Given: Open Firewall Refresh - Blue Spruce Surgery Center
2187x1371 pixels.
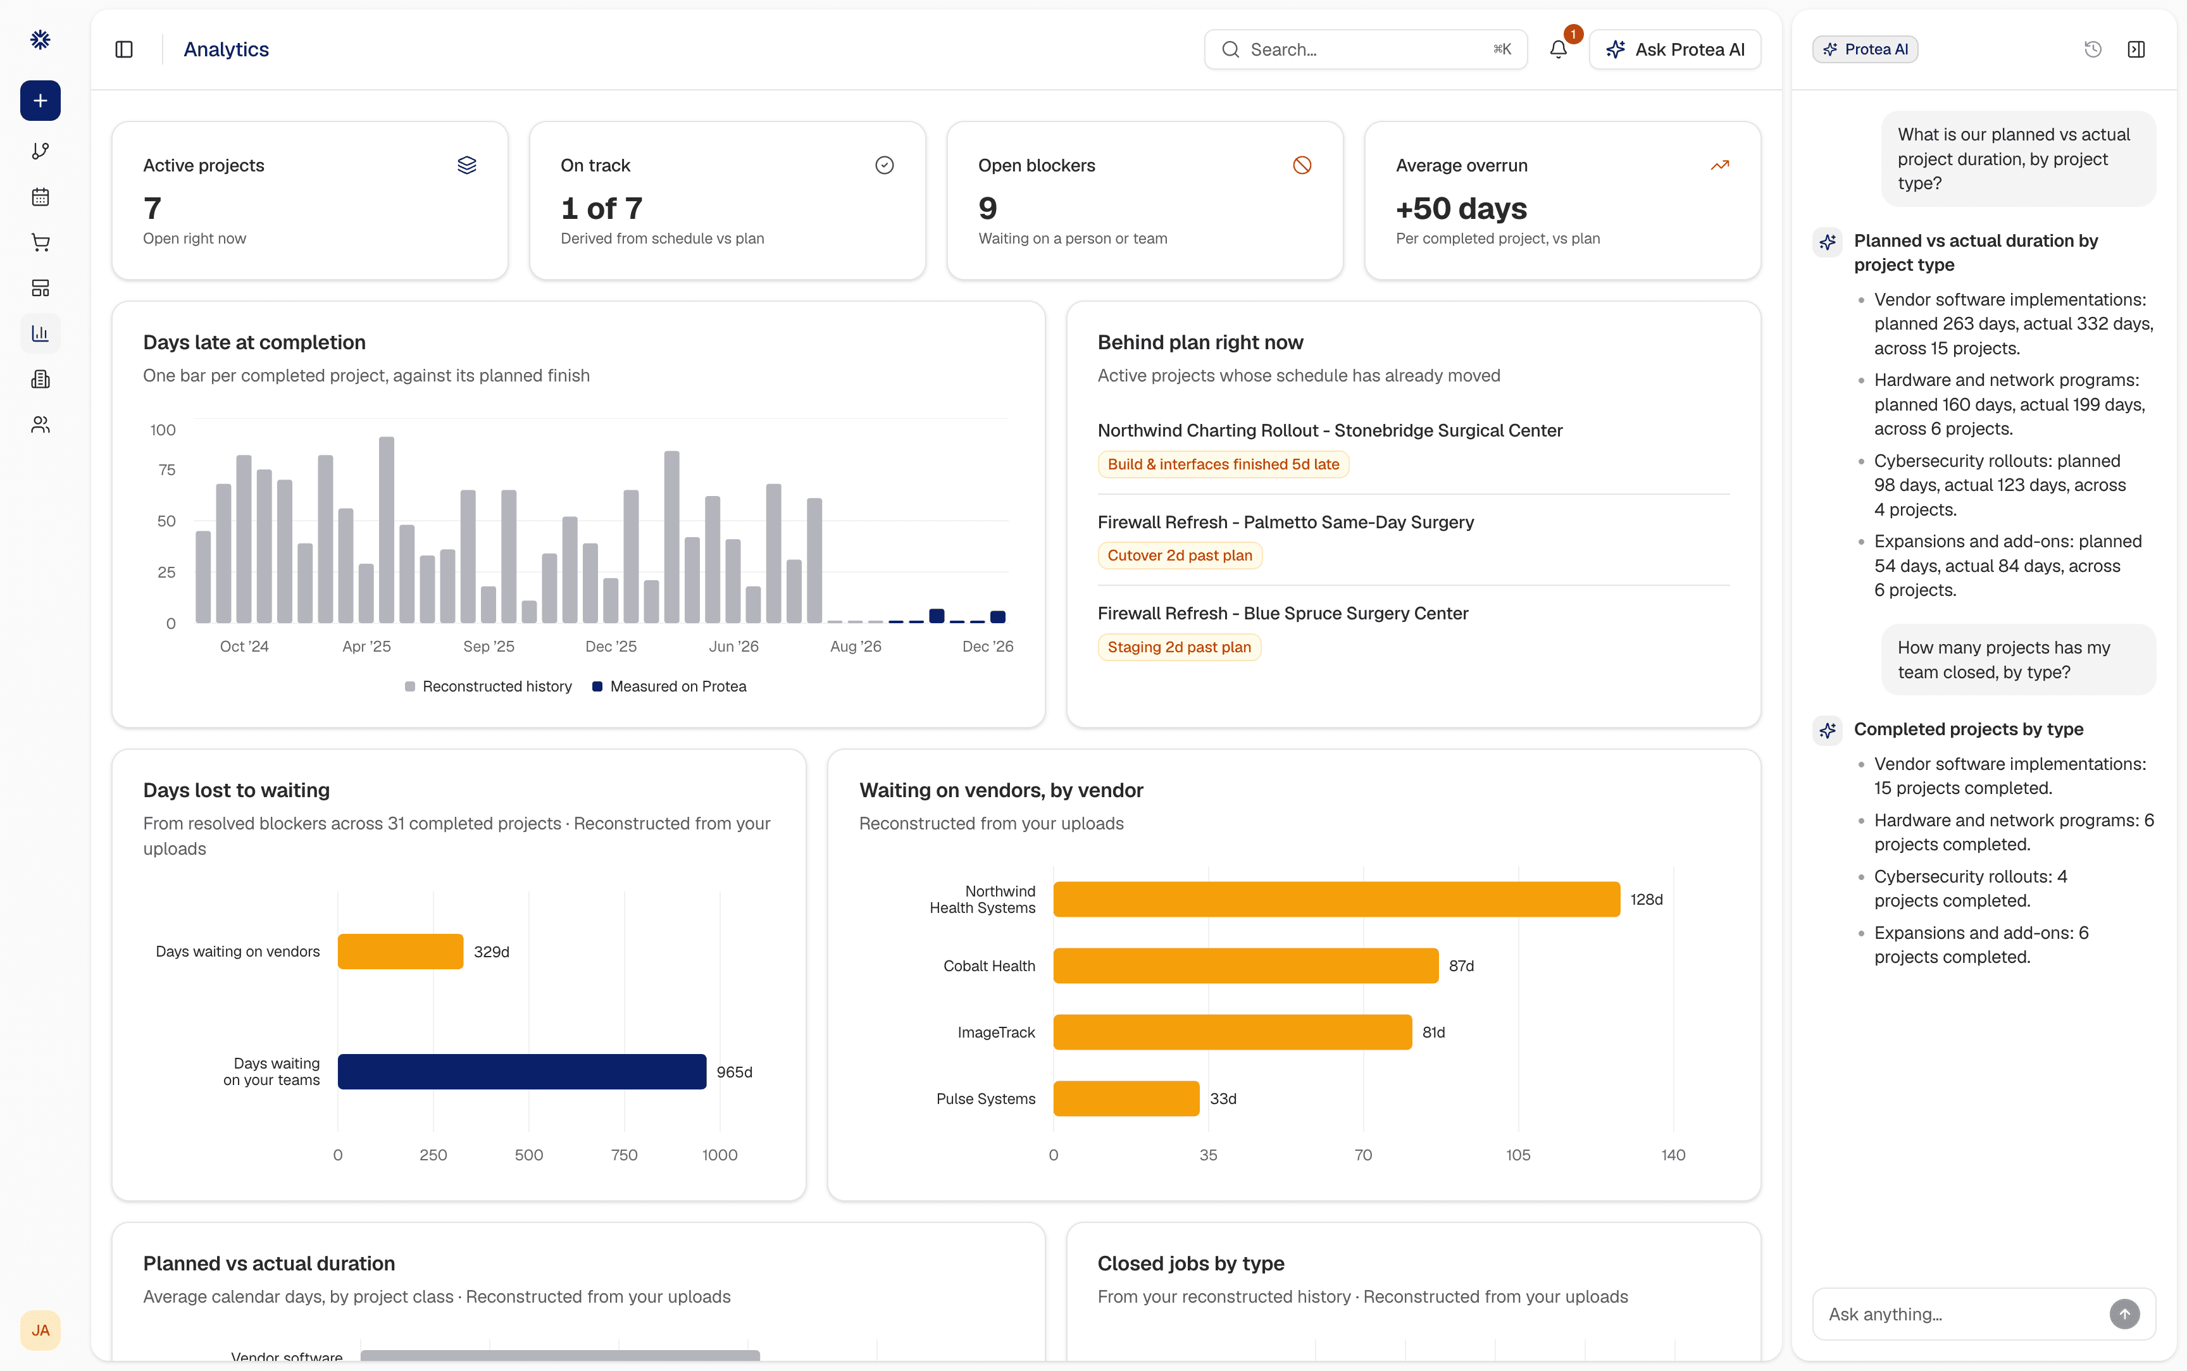Looking at the screenshot, I should [1283, 614].
